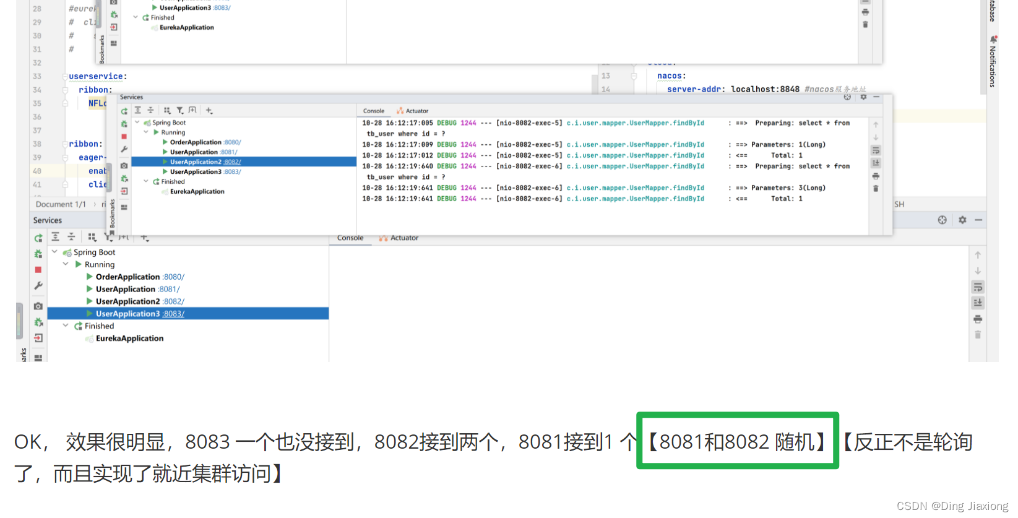The width and height of the screenshot is (1018, 518).
Task: Select EurekaApplication in the topmost cropped Services tree
Action: click(187, 28)
